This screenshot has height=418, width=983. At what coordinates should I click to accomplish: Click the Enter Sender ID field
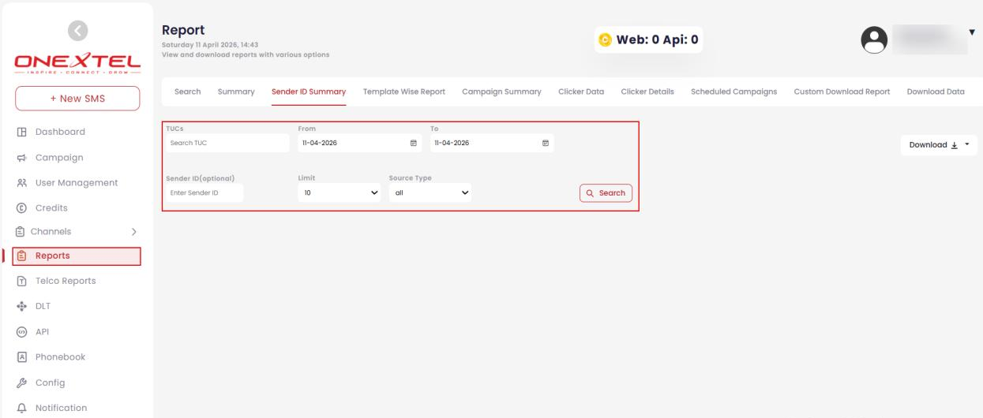click(x=204, y=193)
